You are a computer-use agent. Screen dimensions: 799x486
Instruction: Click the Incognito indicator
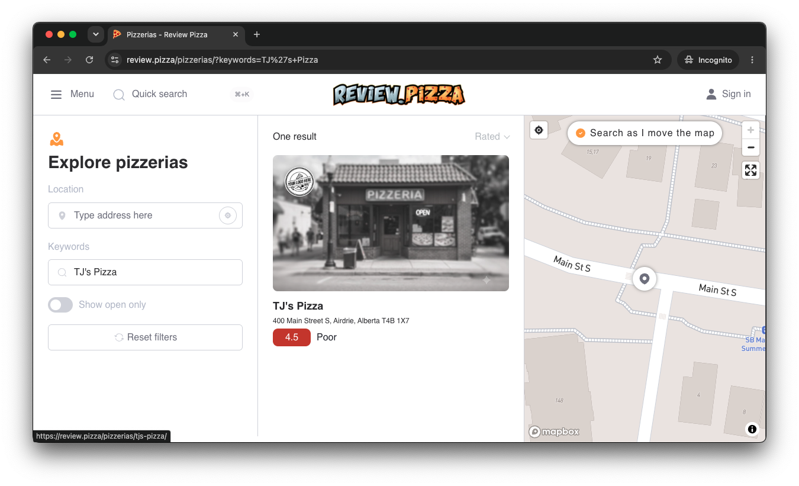click(x=708, y=60)
